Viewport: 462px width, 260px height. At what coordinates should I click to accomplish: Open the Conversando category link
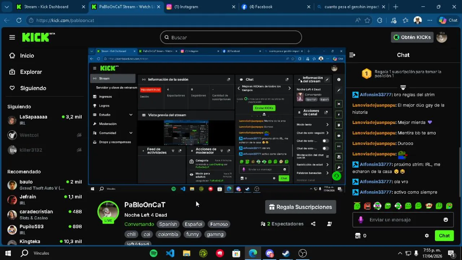pyautogui.click(x=139, y=224)
